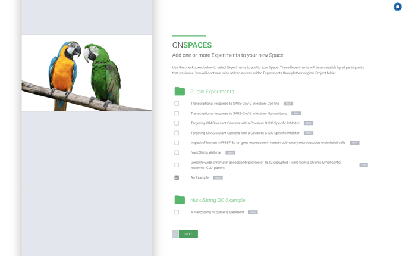Click 'Impact of human miR-887-3p' experiment name
Viewport: 409px width, 256px height.
[x=268, y=143]
